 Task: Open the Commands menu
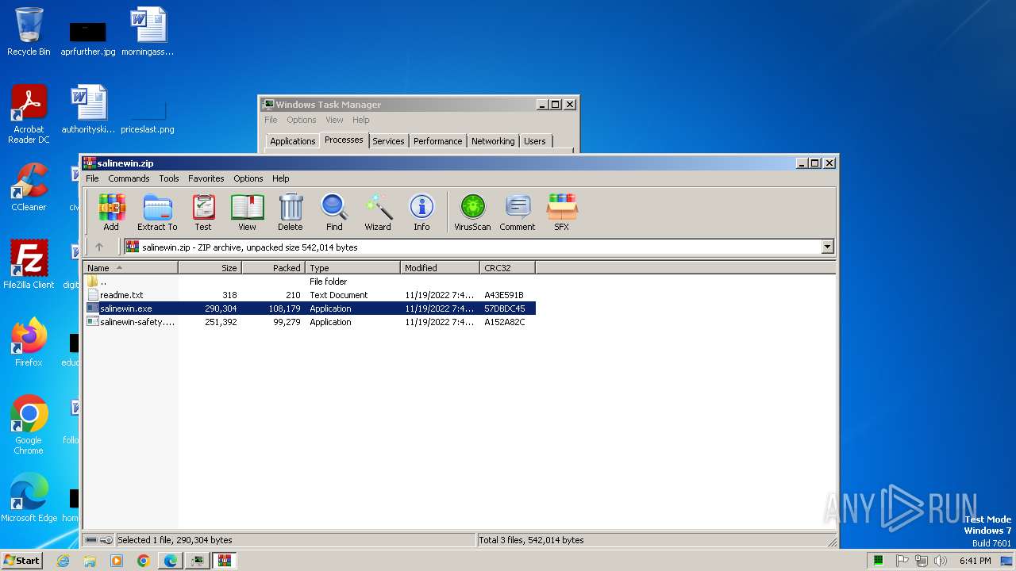point(129,178)
